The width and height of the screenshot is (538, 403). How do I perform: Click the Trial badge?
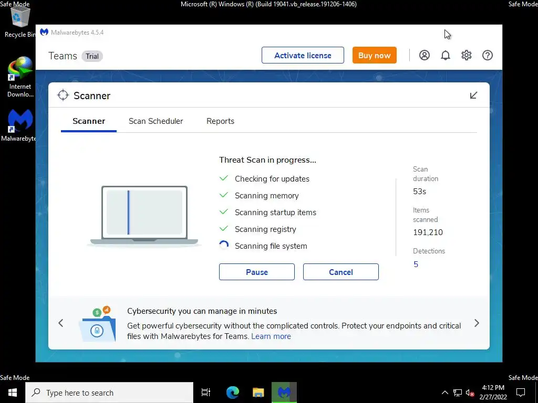tap(92, 56)
